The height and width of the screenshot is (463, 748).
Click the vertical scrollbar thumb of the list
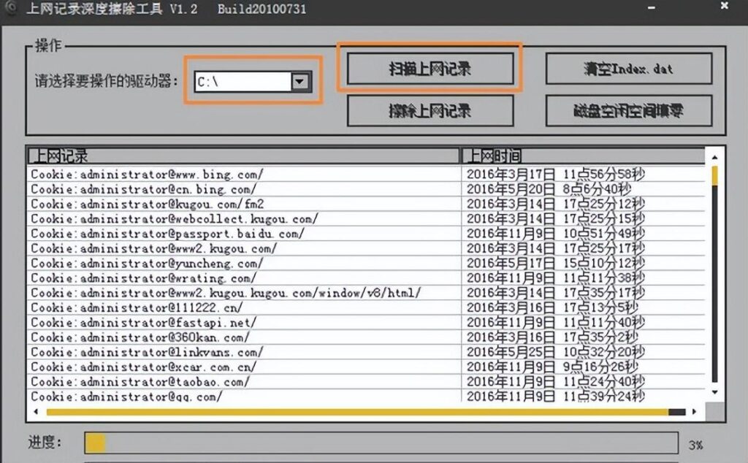click(x=714, y=176)
